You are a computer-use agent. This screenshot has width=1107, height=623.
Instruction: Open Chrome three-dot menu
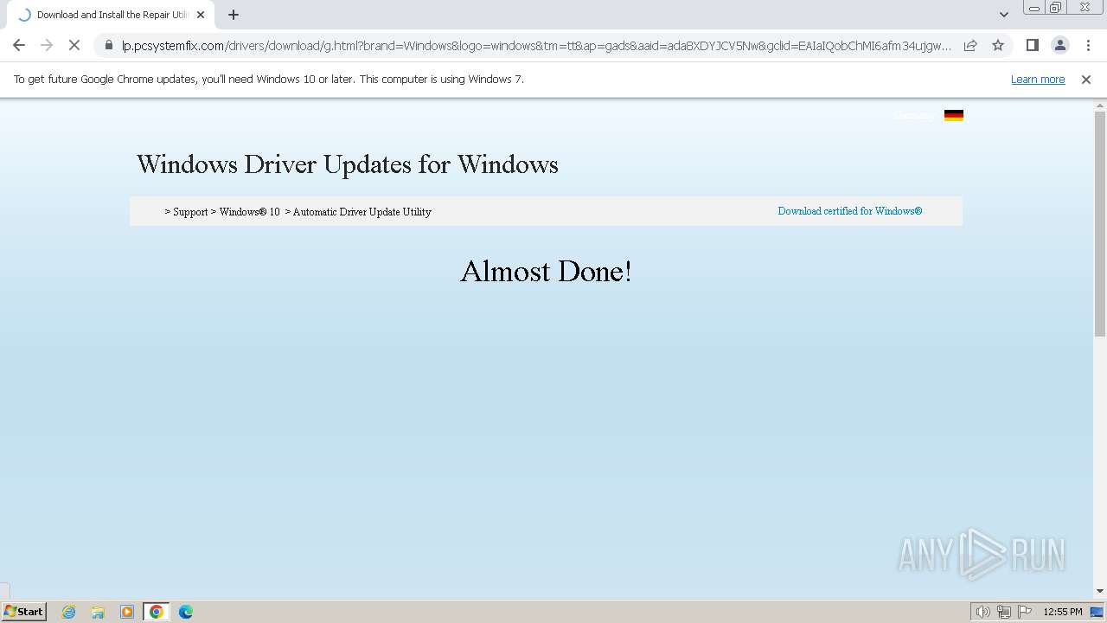coord(1087,45)
